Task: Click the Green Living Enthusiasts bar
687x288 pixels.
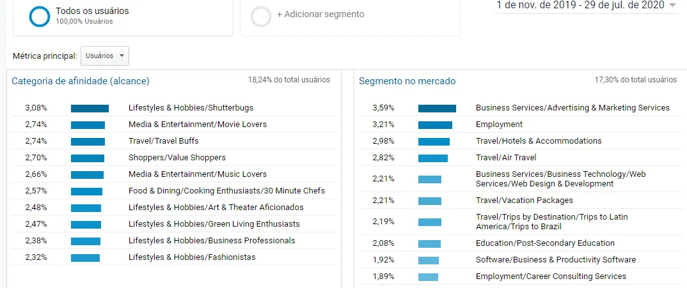Action: pyautogui.click(x=86, y=225)
